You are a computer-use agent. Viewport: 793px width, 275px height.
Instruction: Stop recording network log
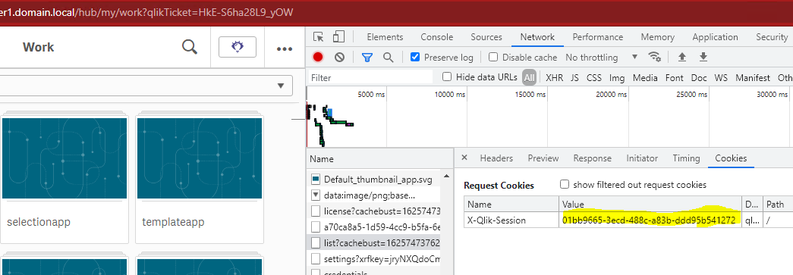(318, 57)
